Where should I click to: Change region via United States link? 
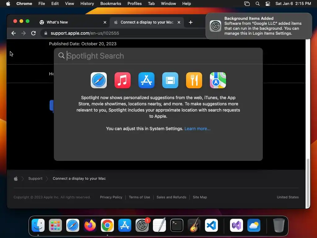pyautogui.click(x=288, y=197)
